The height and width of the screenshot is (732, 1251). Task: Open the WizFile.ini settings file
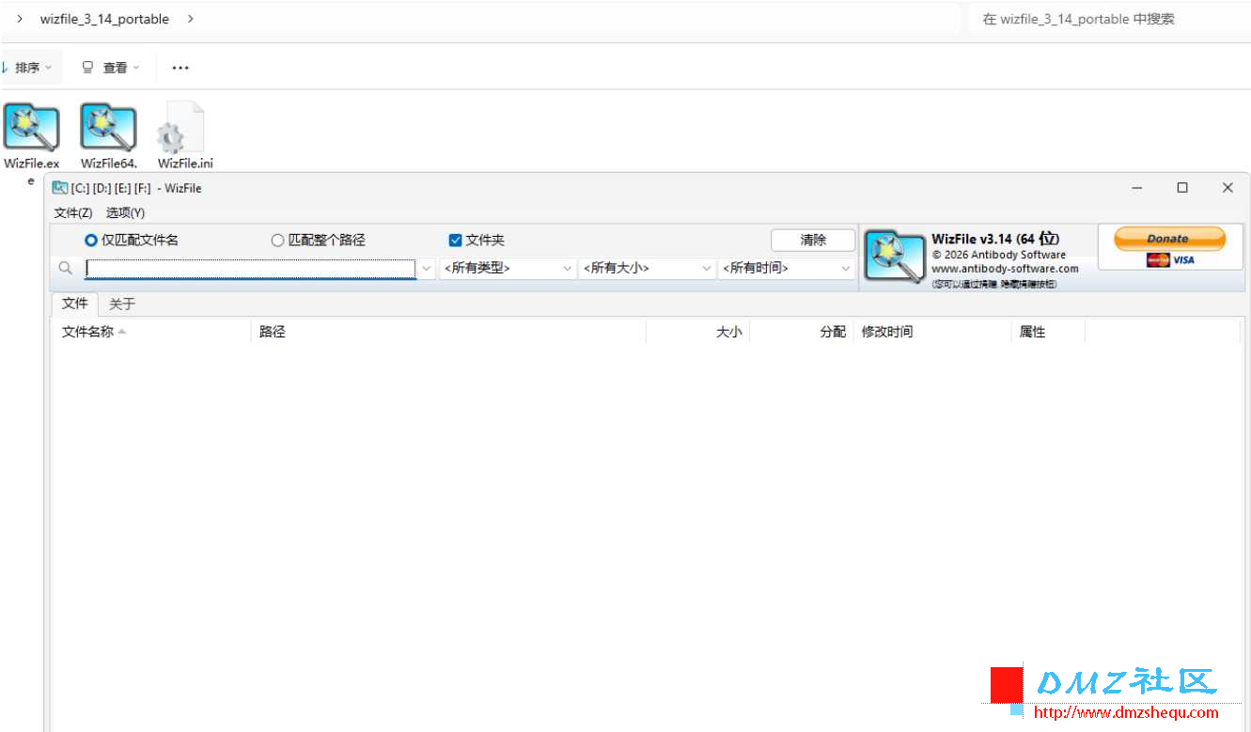[184, 128]
